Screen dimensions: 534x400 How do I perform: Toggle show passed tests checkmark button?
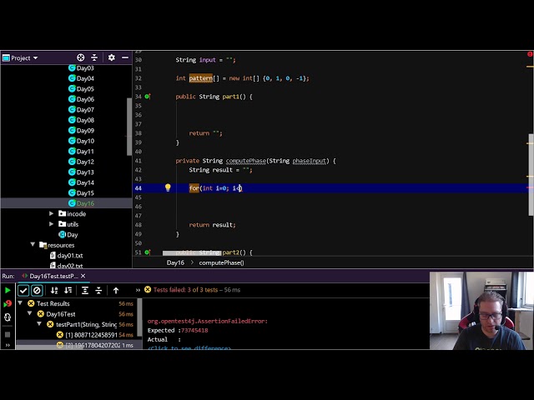pos(23,291)
